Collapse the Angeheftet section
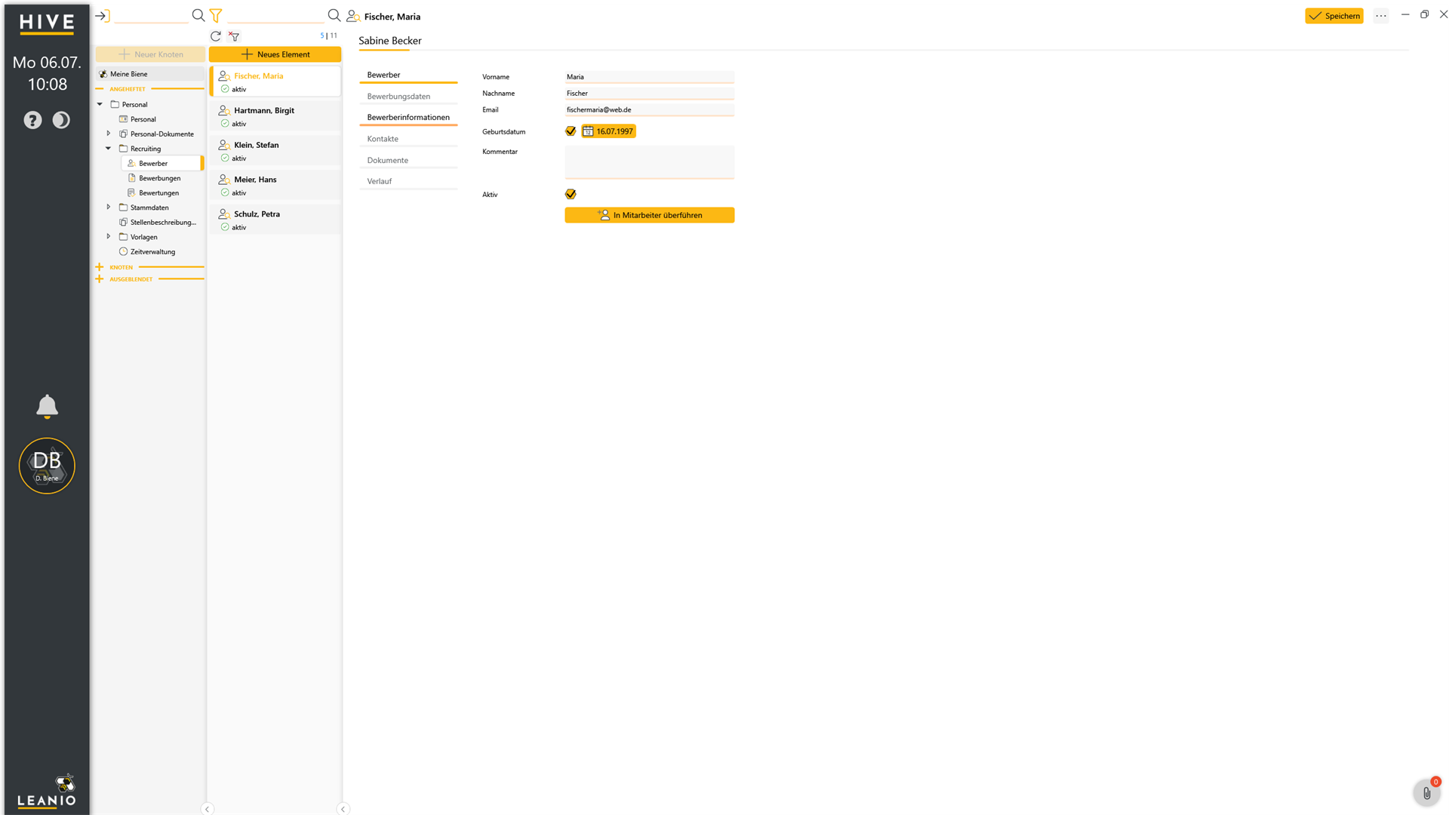Viewport: 1449px width, 815px height. pyautogui.click(x=100, y=89)
